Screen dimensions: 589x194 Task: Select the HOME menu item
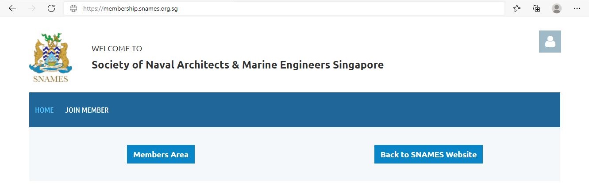pos(44,110)
